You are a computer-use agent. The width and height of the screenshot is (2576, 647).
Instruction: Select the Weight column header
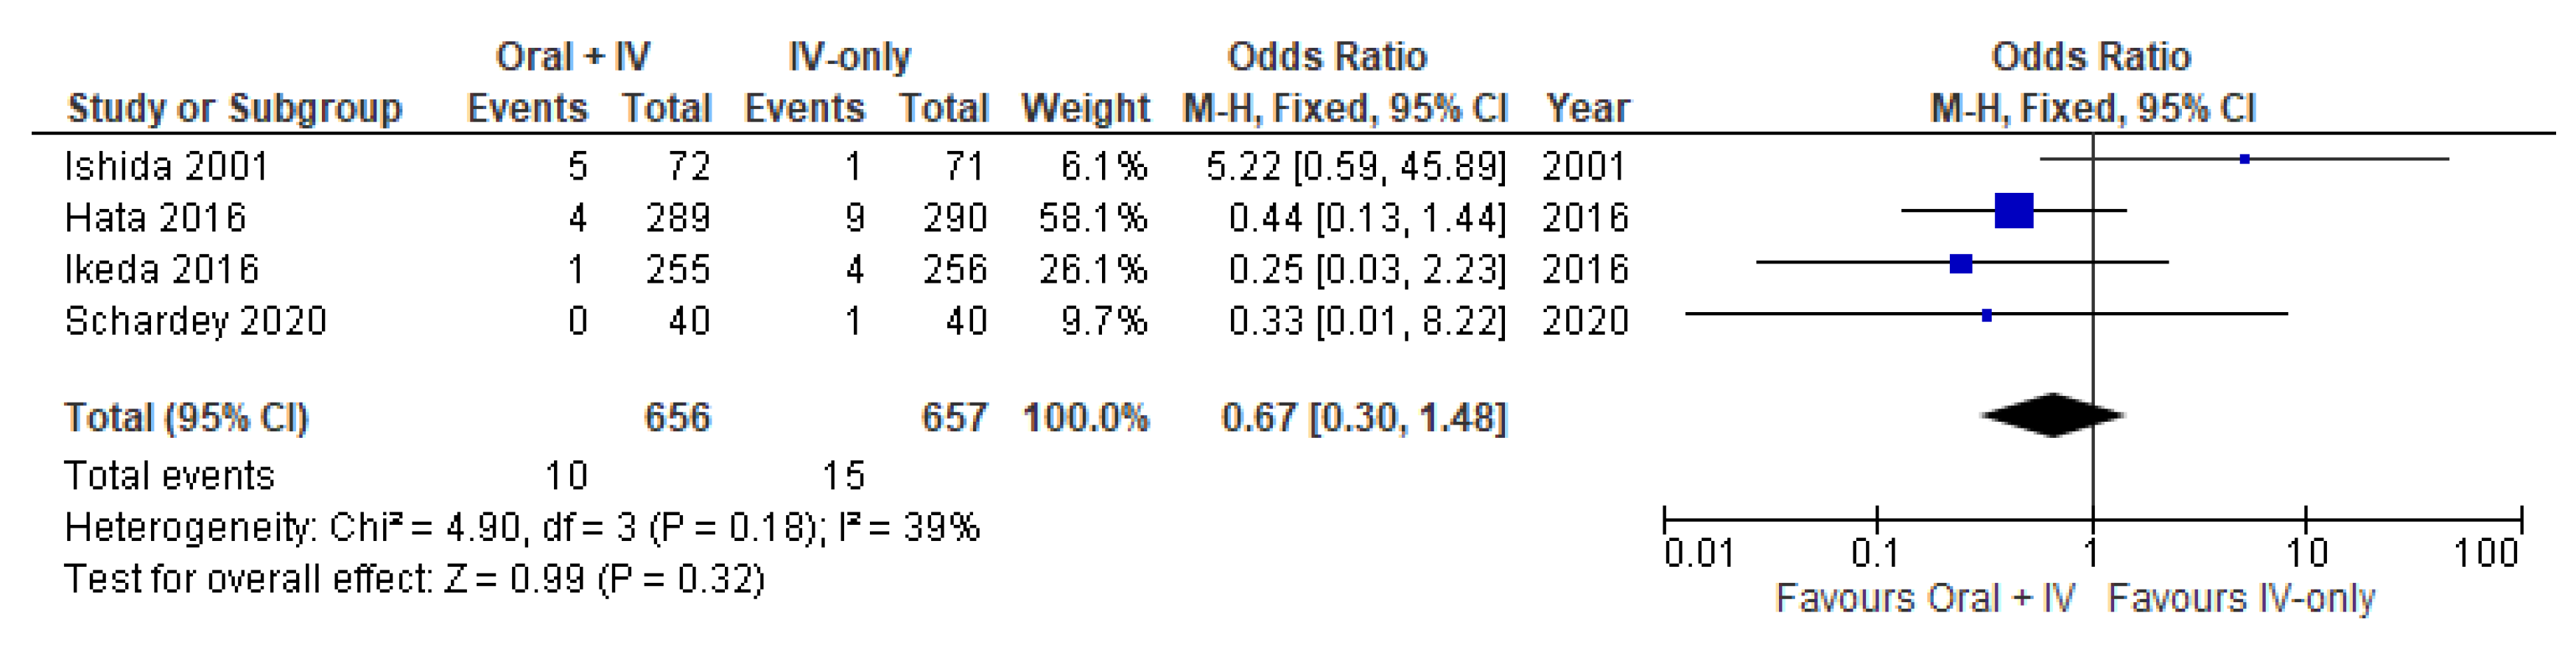click(x=1085, y=108)
